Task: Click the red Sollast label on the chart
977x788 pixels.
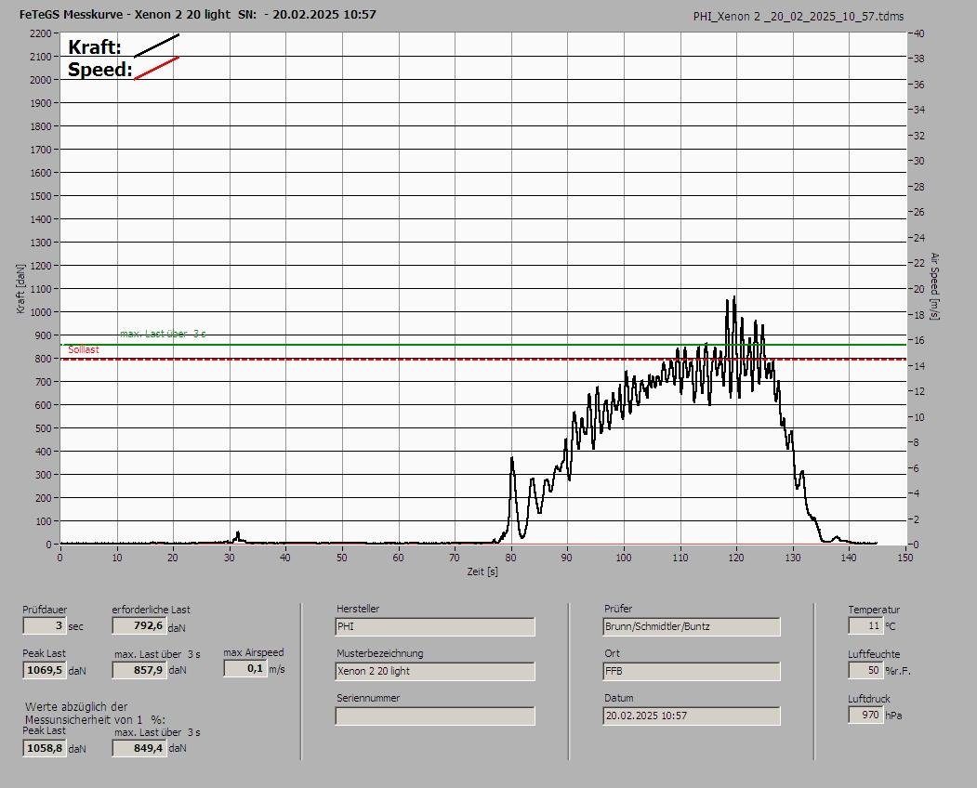Action: tap(84, 350)
